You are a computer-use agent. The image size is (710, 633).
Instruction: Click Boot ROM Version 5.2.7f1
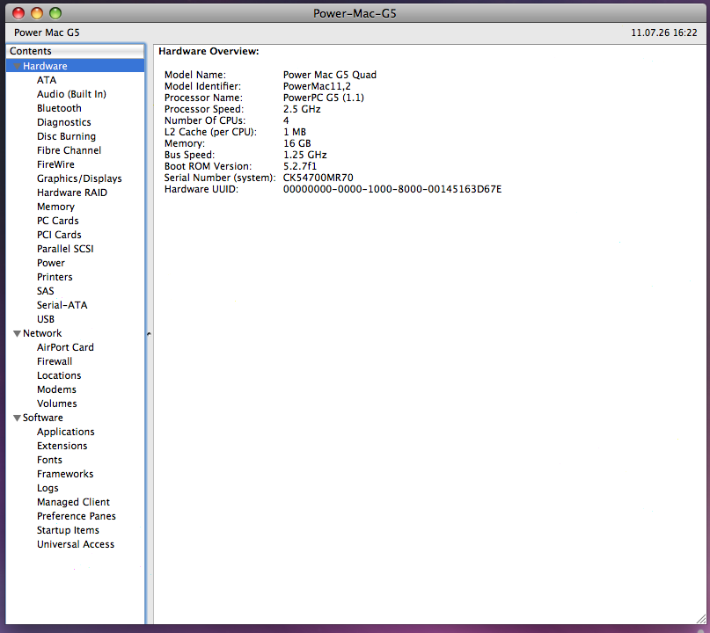tap(300, 166)
